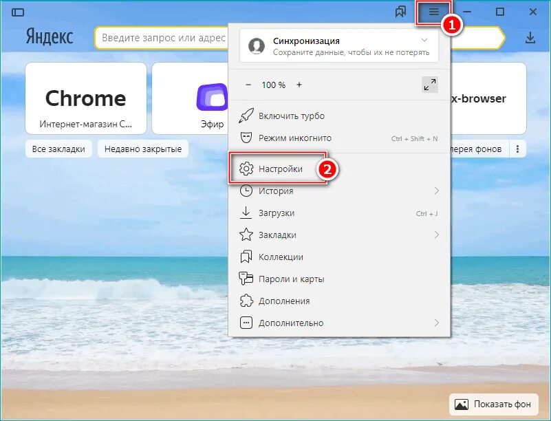Screen dimensions: 551x421
Task: Expand Дополнительно submenu arrow
Action: (x=436, y=323)
